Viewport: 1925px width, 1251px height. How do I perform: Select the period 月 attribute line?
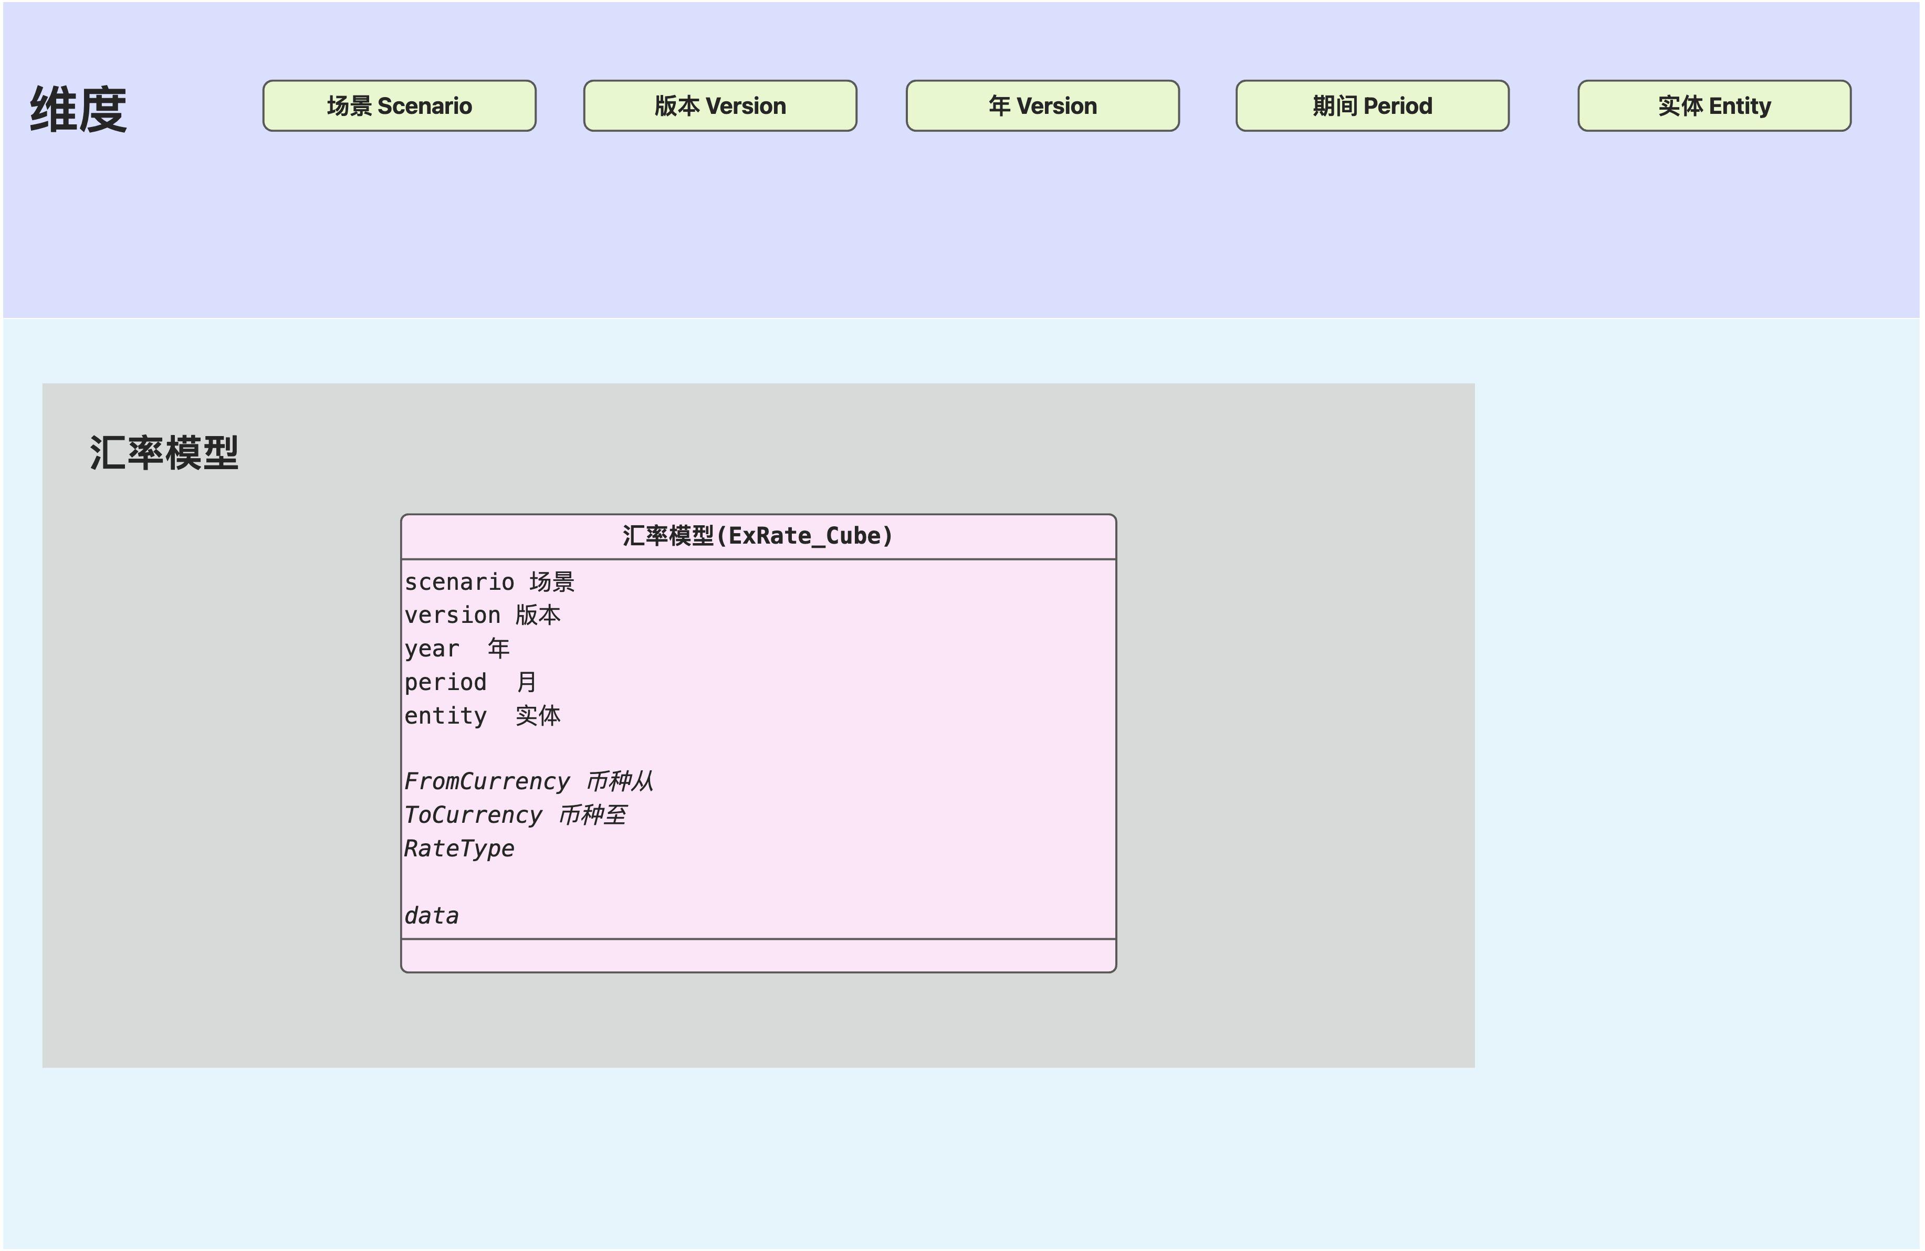pyautogui.click(x=470, y=682)
